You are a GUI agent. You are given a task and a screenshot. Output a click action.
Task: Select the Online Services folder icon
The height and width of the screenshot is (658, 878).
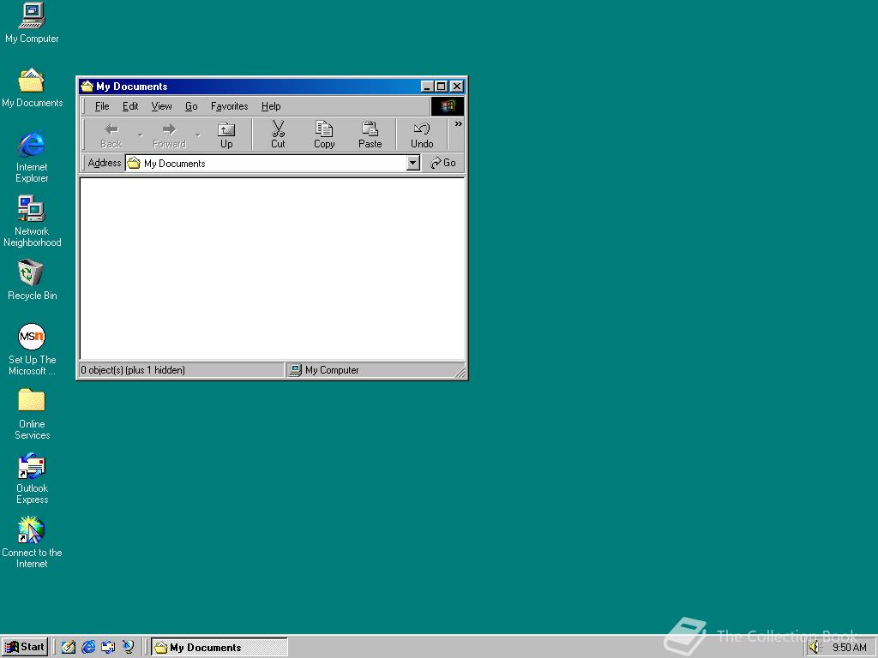tap(32, 414)
